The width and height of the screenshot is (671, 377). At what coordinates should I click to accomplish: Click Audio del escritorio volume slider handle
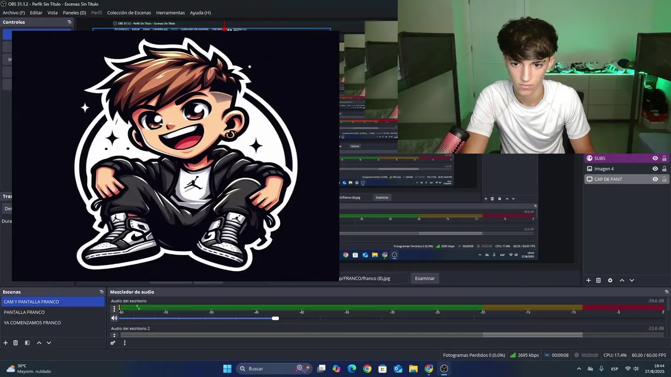[275, 318]
